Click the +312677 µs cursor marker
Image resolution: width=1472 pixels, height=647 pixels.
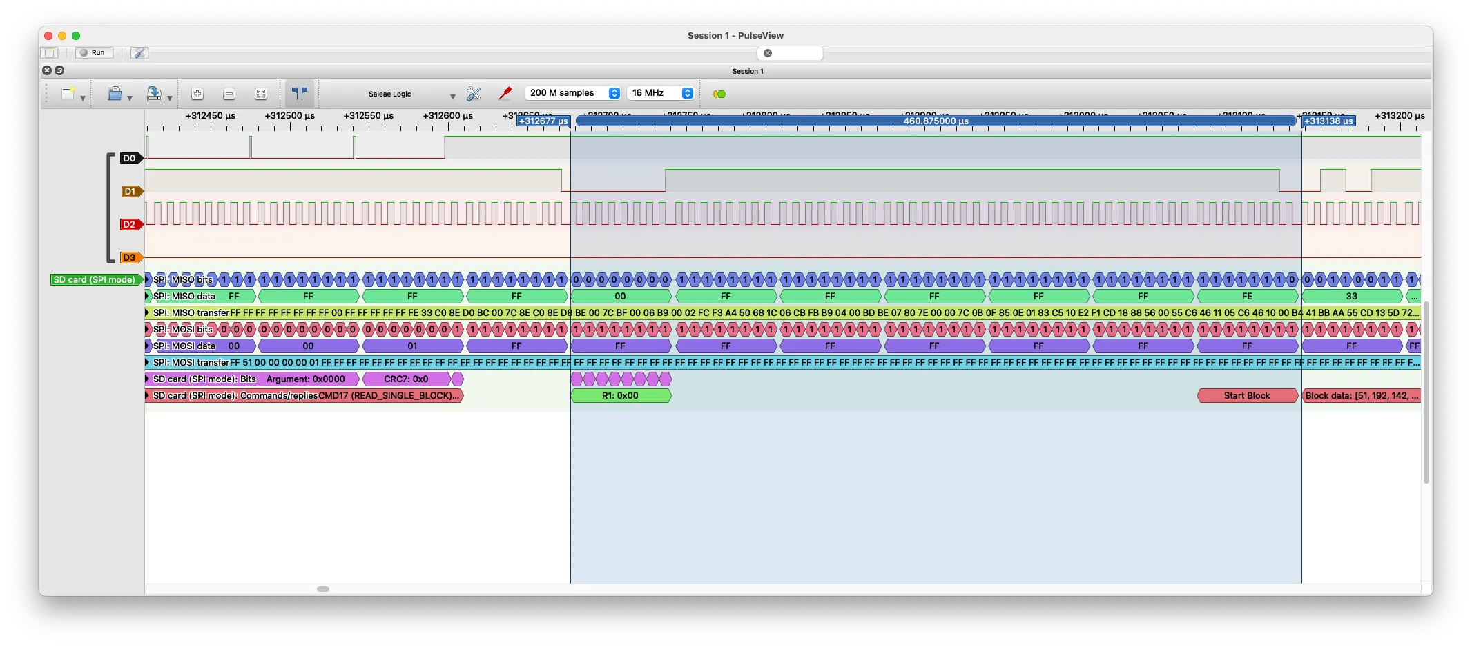click(x=543, y=121)
